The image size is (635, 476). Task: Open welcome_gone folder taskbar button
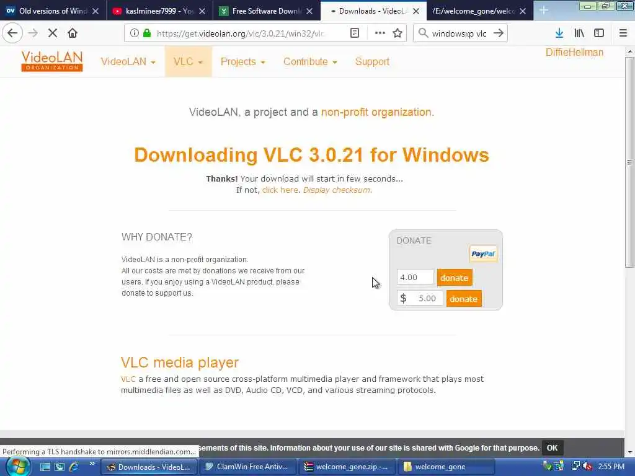click(446, 467)
